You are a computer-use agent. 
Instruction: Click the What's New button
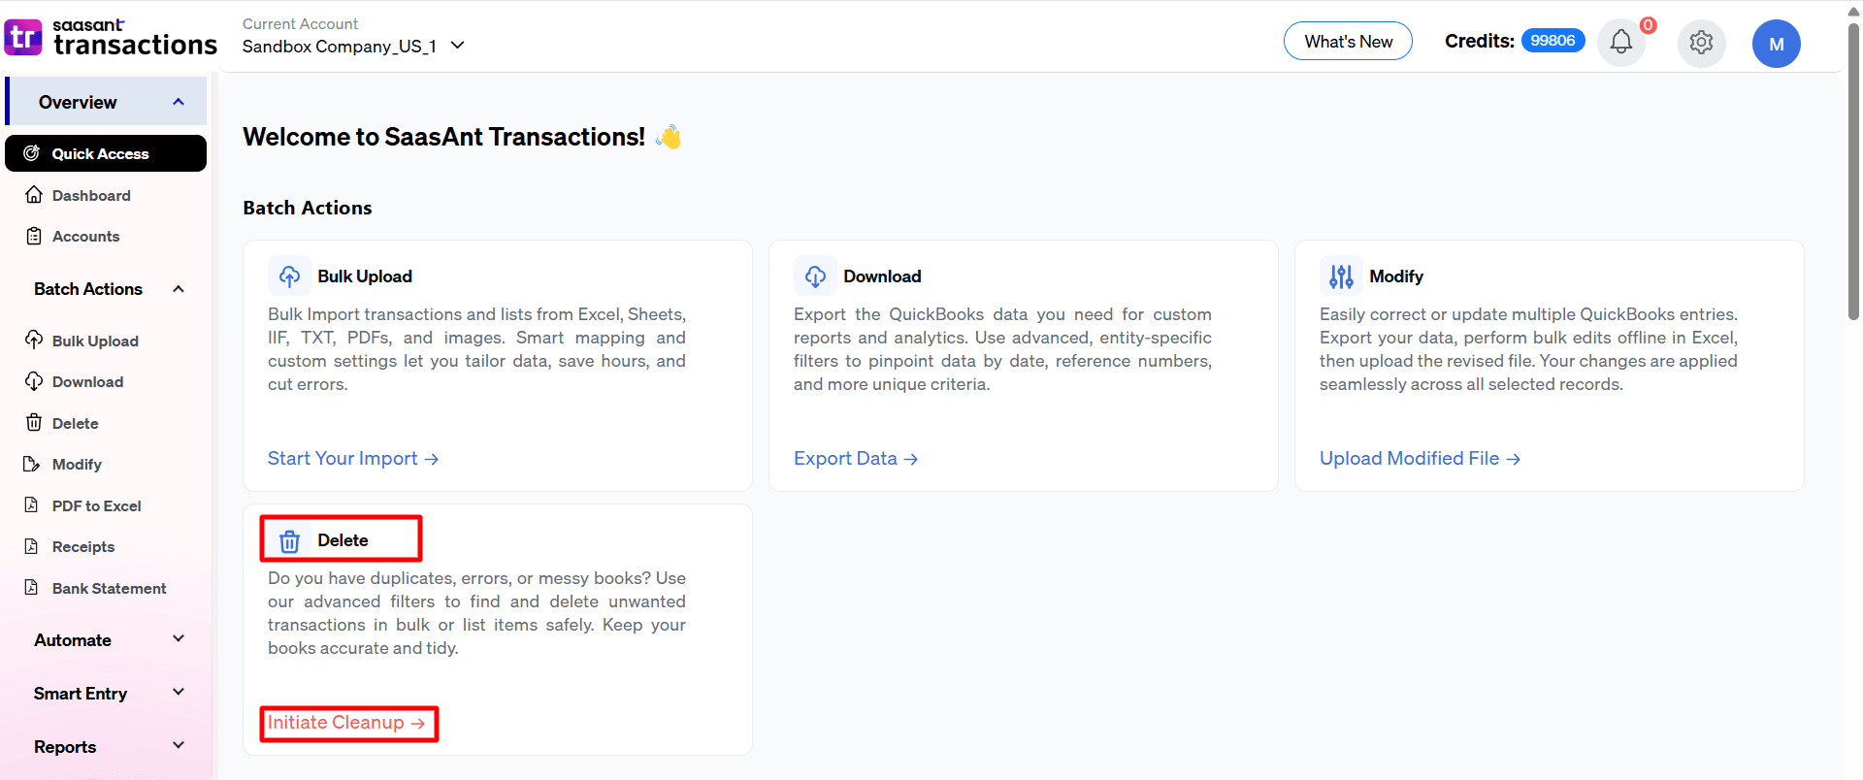1348,41
